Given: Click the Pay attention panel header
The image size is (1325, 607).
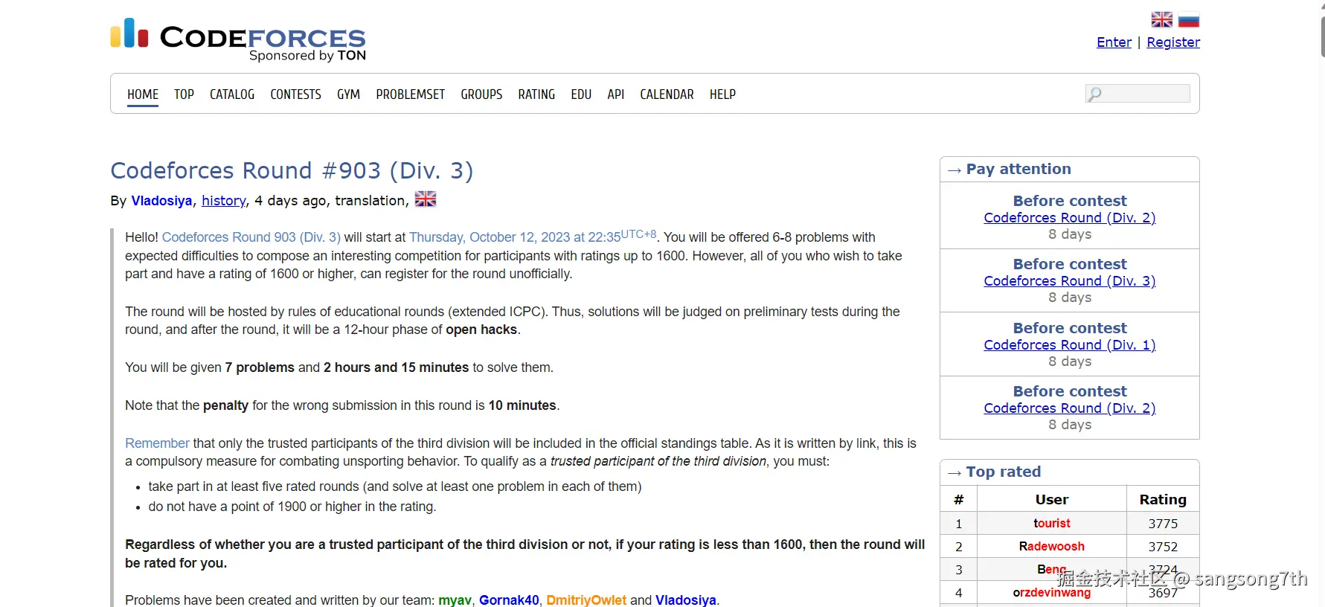Looking at the screenshot, I should coord(1070,170).
